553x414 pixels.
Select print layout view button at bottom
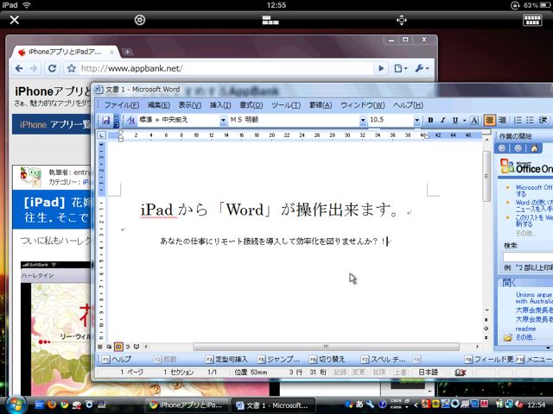click(118, 347)
